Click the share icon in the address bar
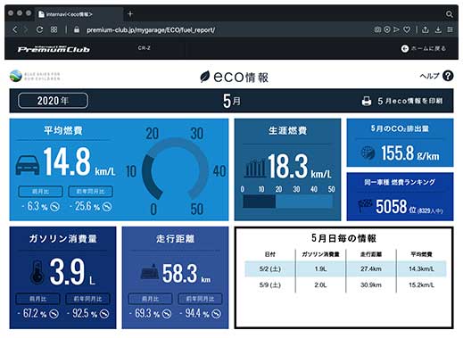The height and width of the screenshot is (338, 463). point(426,29)
